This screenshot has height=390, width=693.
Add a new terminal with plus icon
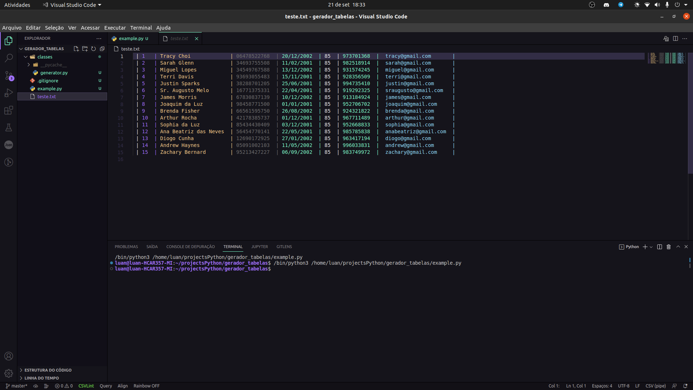point(645,247)
